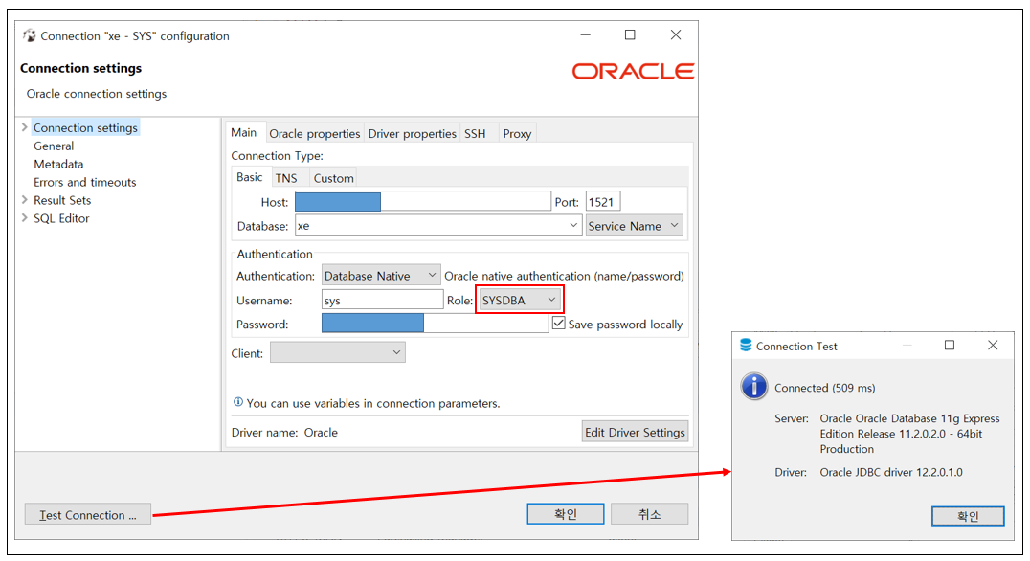Switch to the Driver properties tab
This screenshot has width=1030, height=561.
[412, 133]
